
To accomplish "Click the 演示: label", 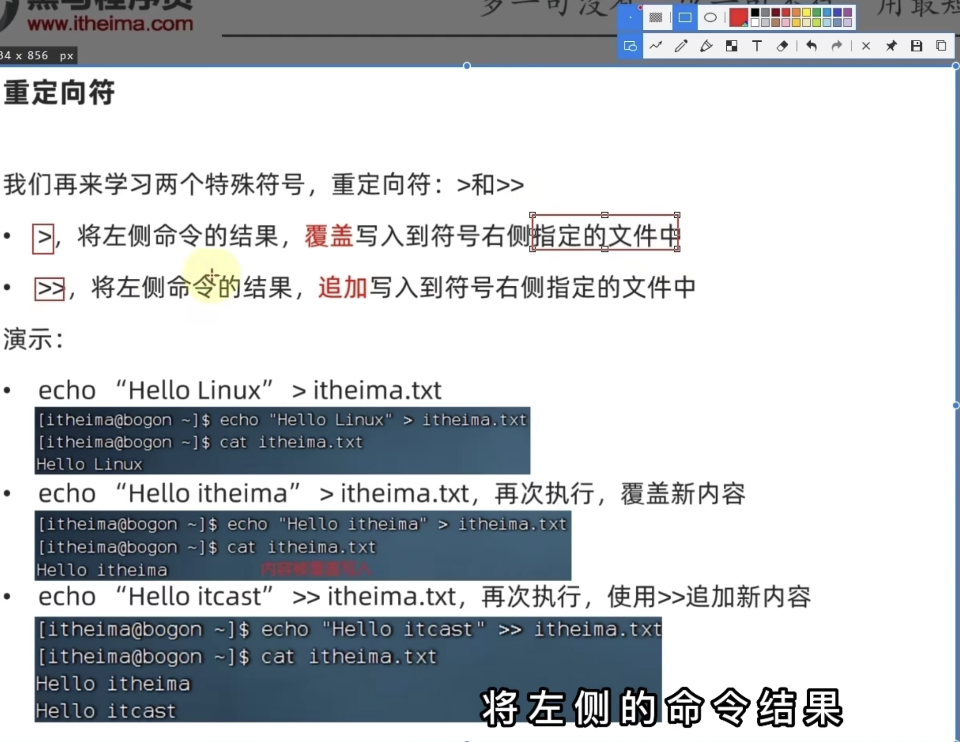I will 33,339.
